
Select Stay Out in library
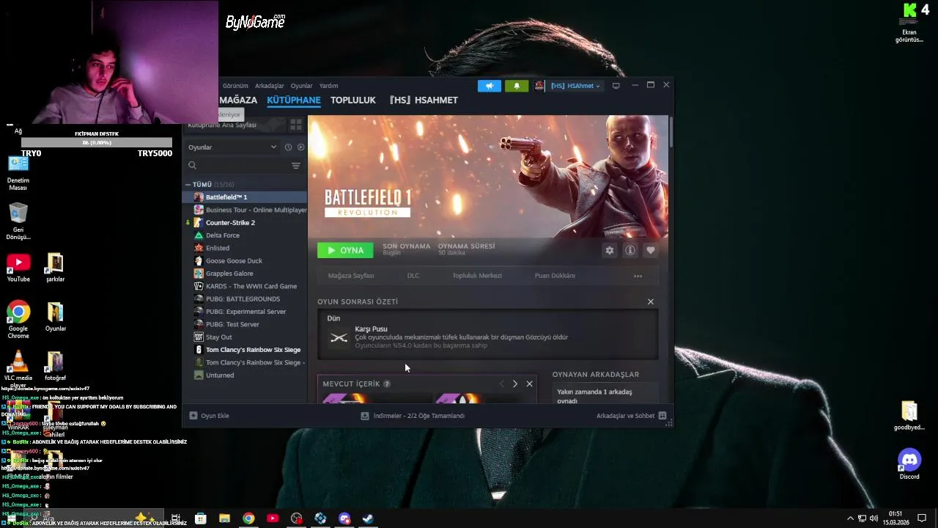pyautogui.click(x=245, y=337)
